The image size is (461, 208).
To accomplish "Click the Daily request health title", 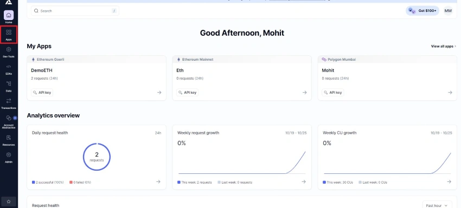I will click(x=50, y=133).
